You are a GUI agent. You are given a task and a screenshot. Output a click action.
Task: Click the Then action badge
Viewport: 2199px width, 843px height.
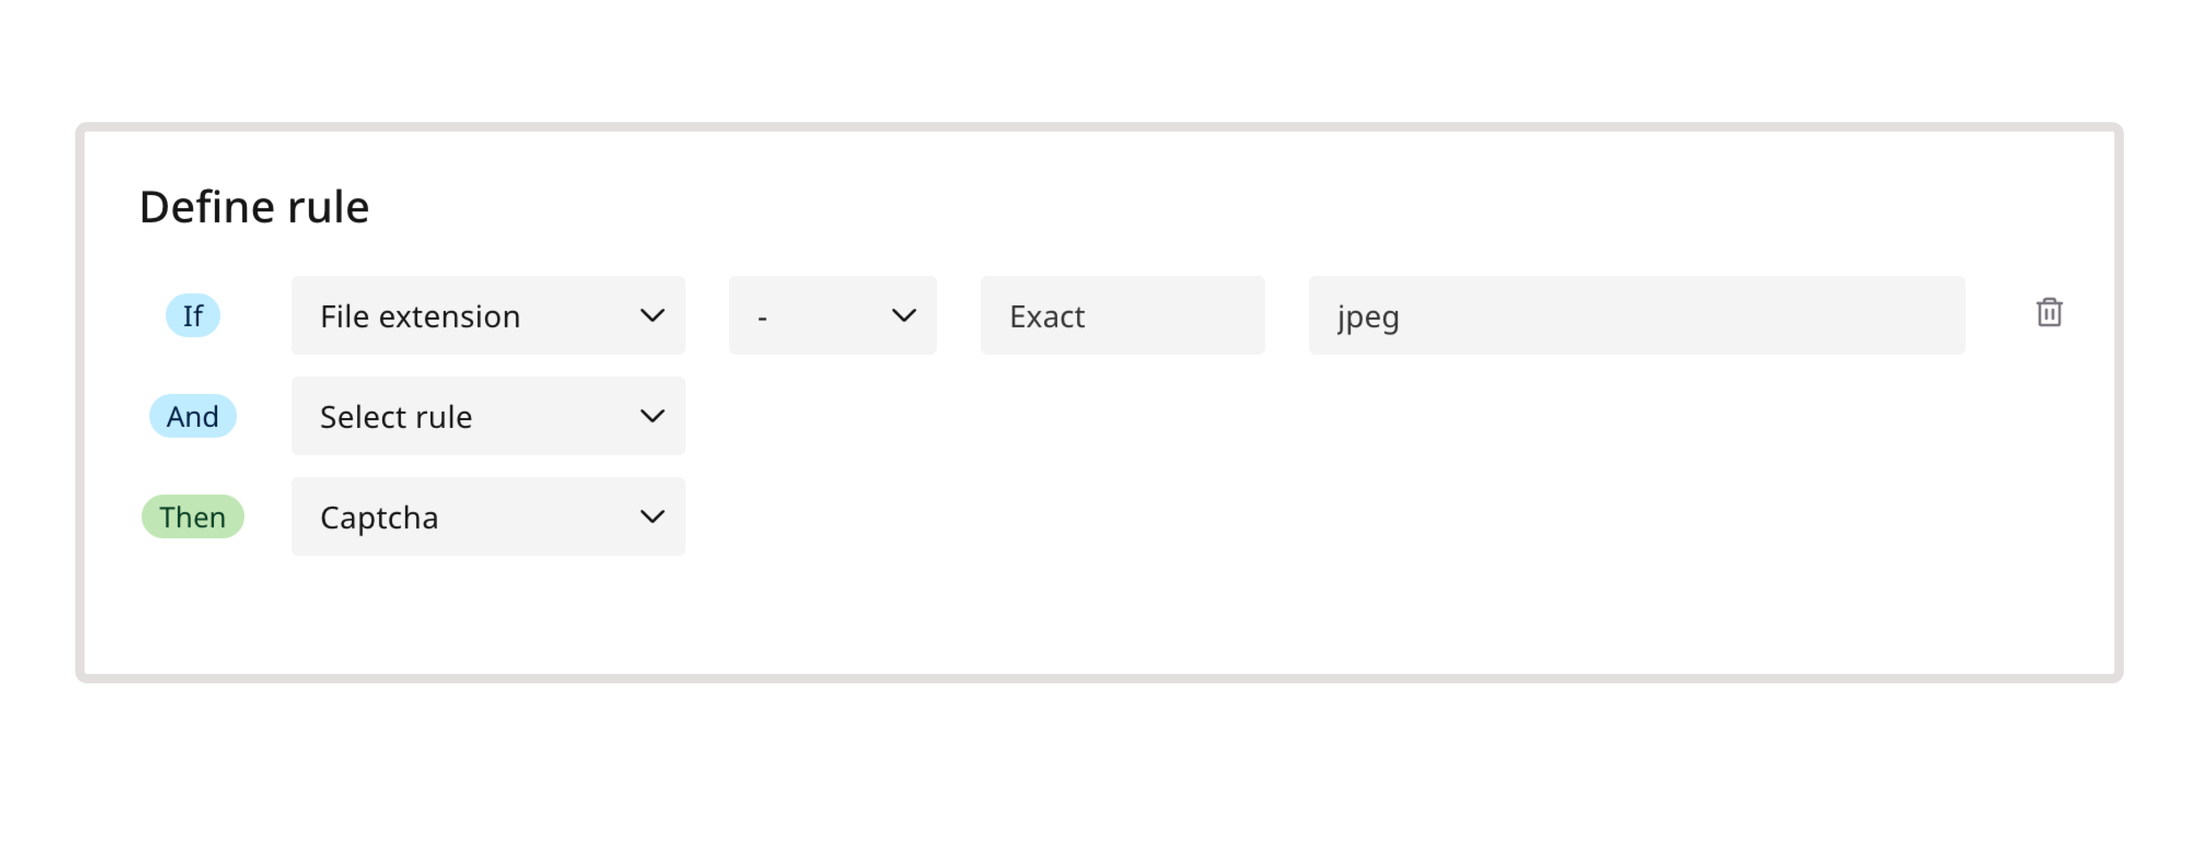point(192,516)
